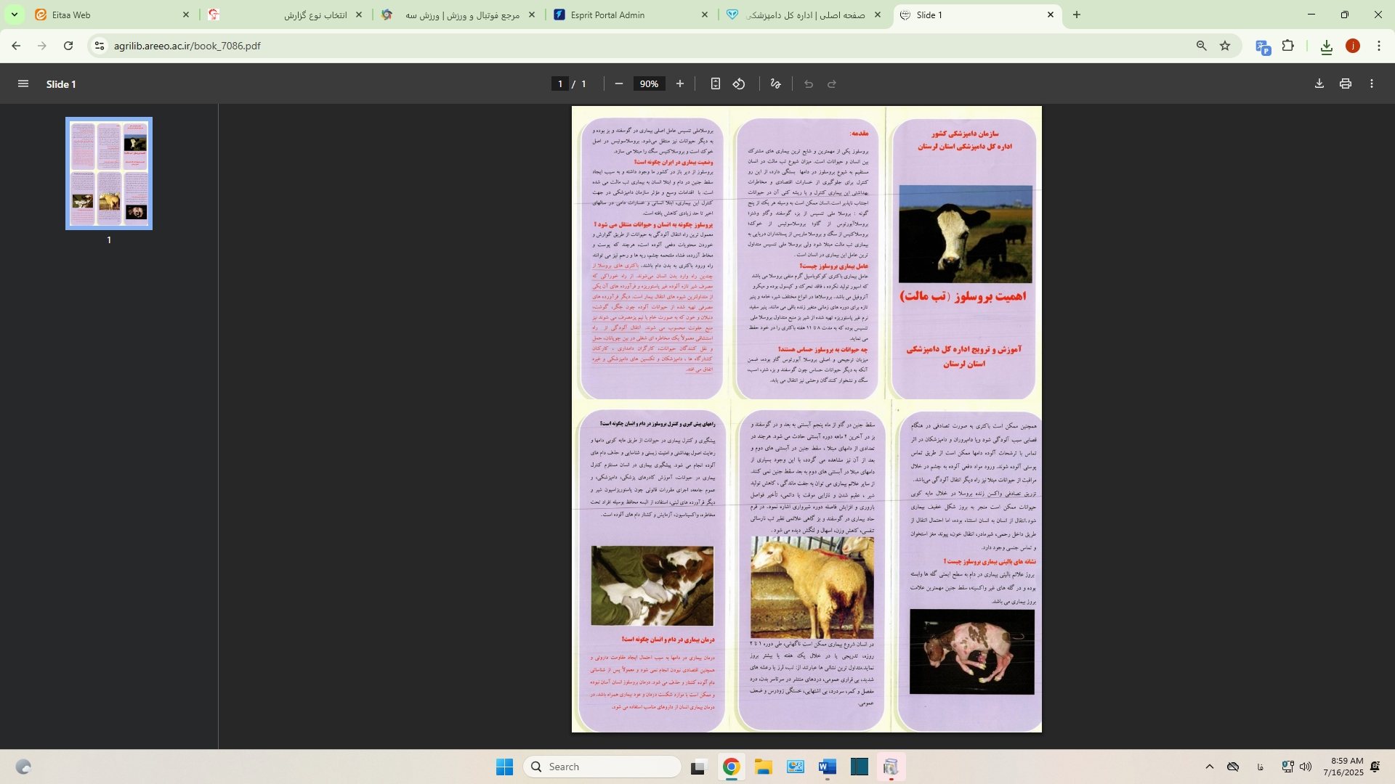Zoom in on the PDF document
Viewport: 1395px width, 784px height.
680,84
